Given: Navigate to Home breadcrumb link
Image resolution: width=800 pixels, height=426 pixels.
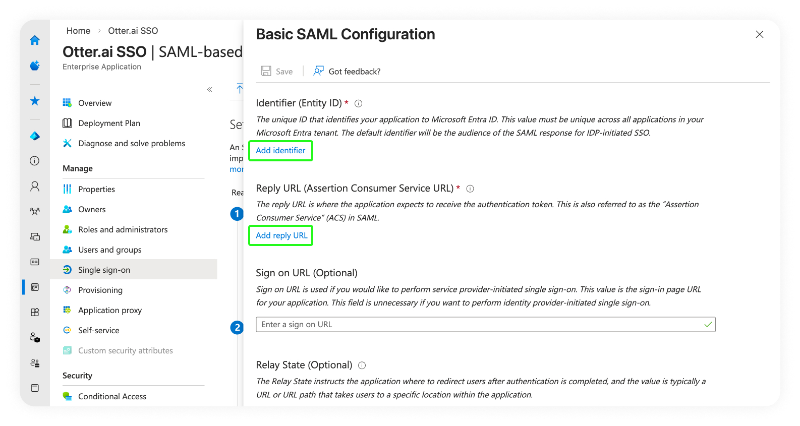Looking at the screenshot, I should point(78,31).
